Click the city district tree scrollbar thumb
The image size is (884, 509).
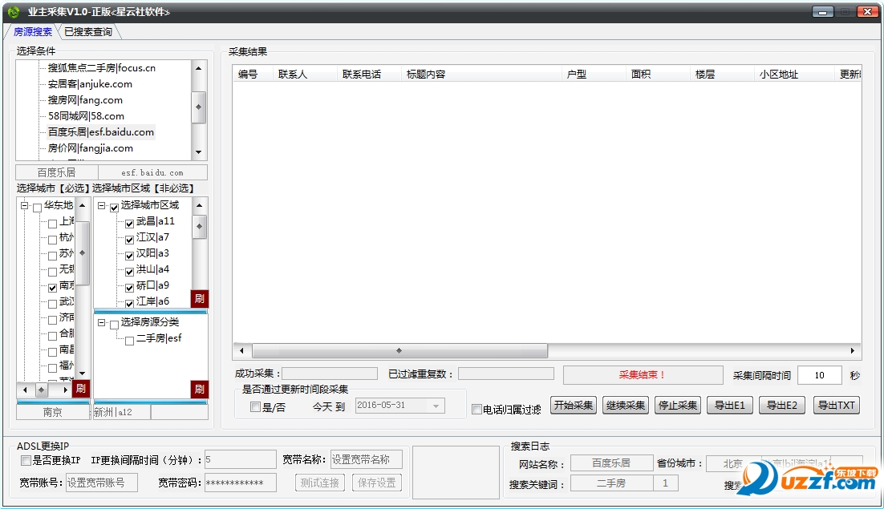click(199, 226)
